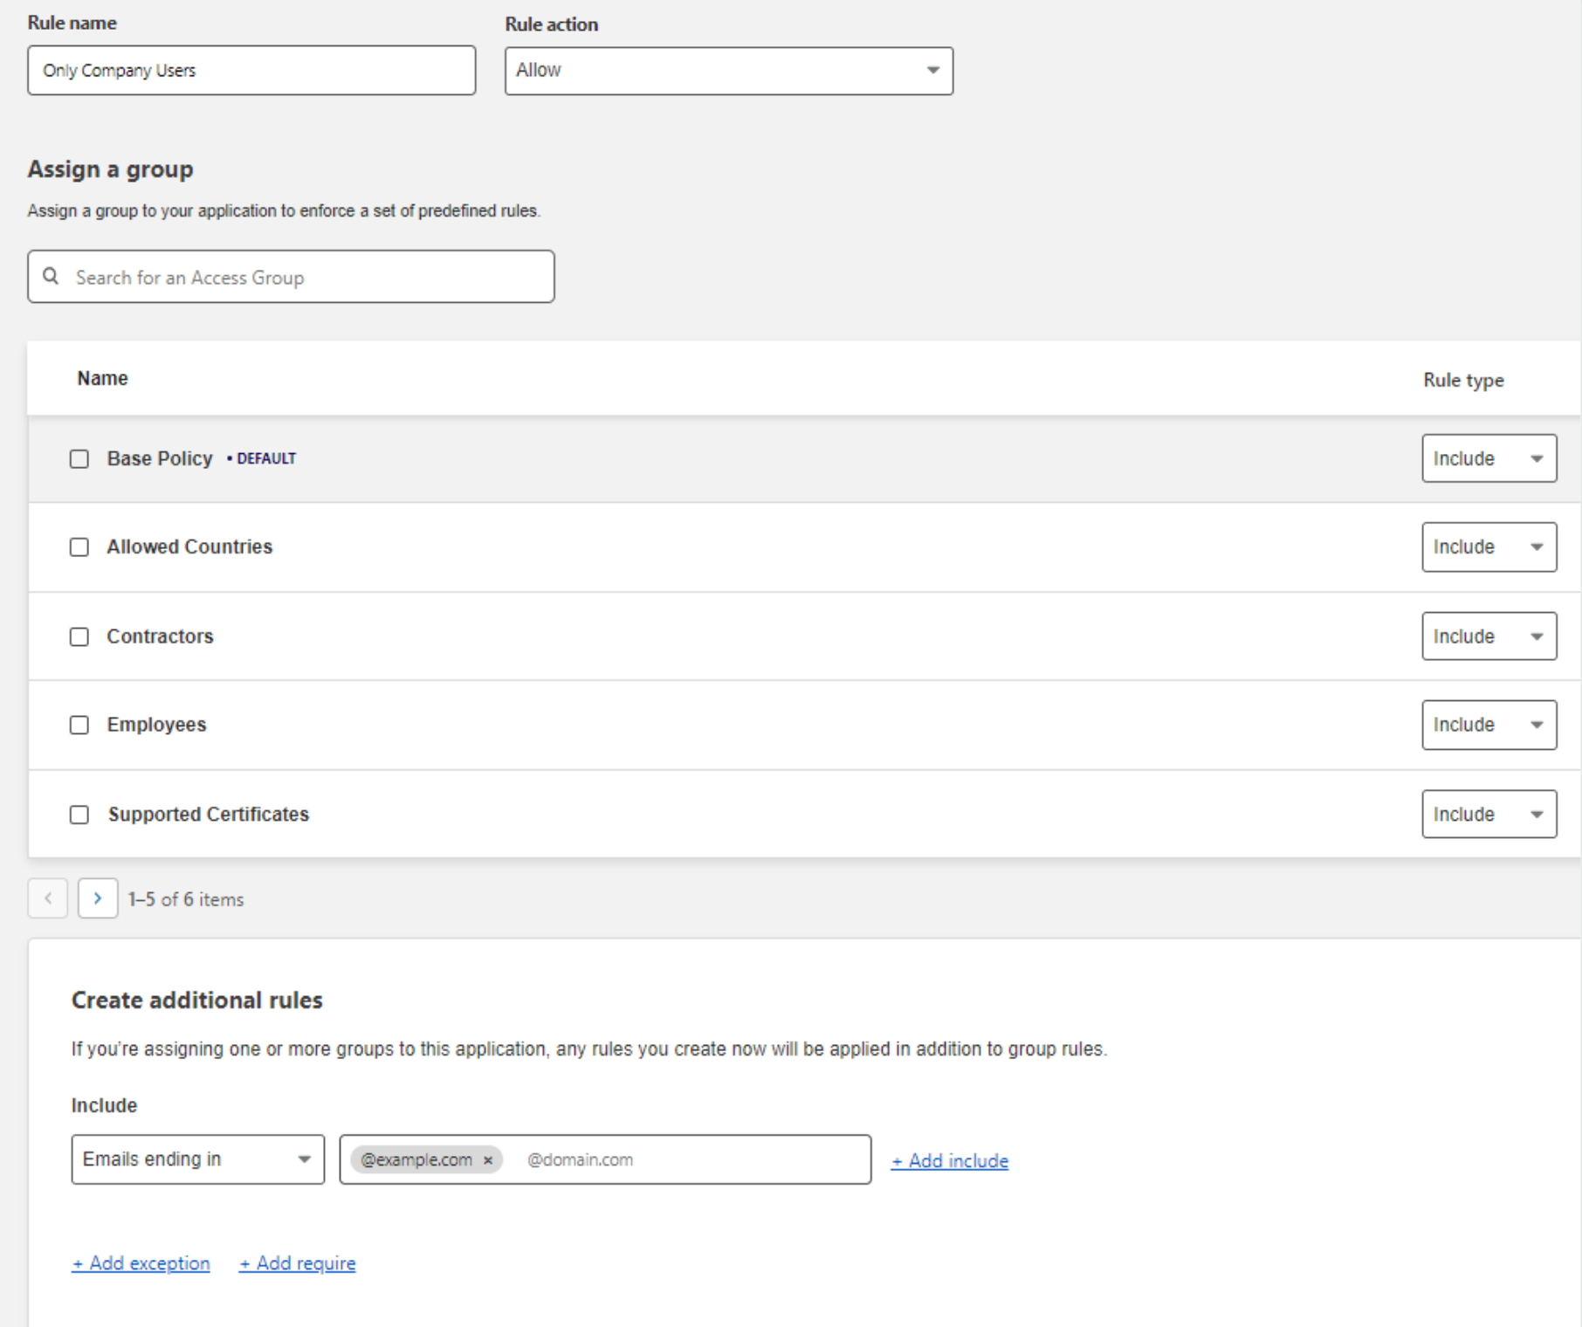1582x1327 pixels.
Task: Check the Base Policy checkbox
Action: (79, 459)
